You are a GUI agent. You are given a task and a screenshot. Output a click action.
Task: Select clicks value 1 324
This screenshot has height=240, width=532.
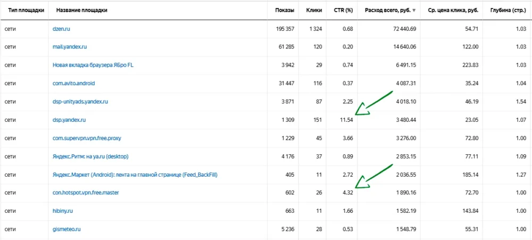tap(315, 29)
